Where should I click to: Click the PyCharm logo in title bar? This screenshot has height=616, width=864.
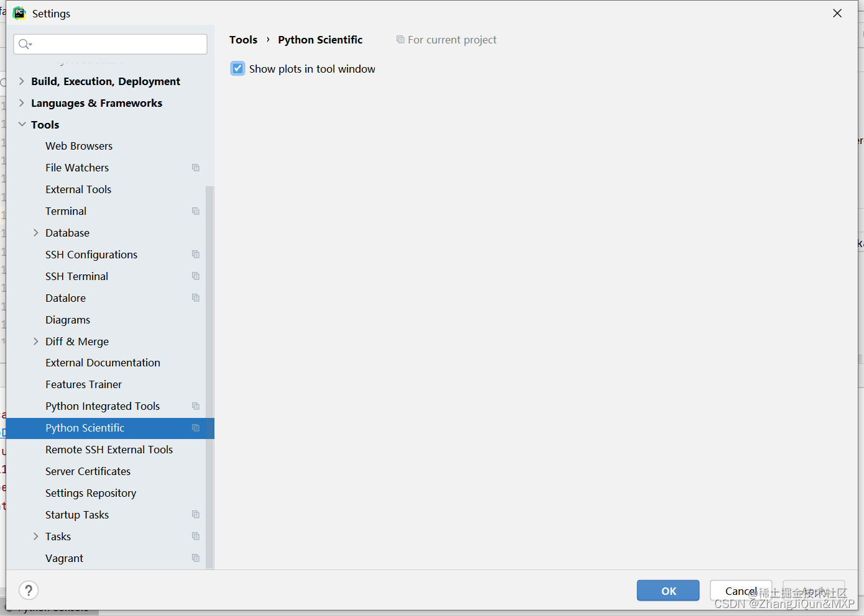coord(19,13)
